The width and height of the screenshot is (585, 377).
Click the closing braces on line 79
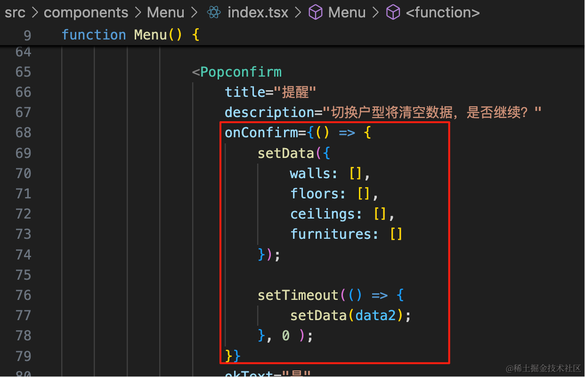[233, 356]
